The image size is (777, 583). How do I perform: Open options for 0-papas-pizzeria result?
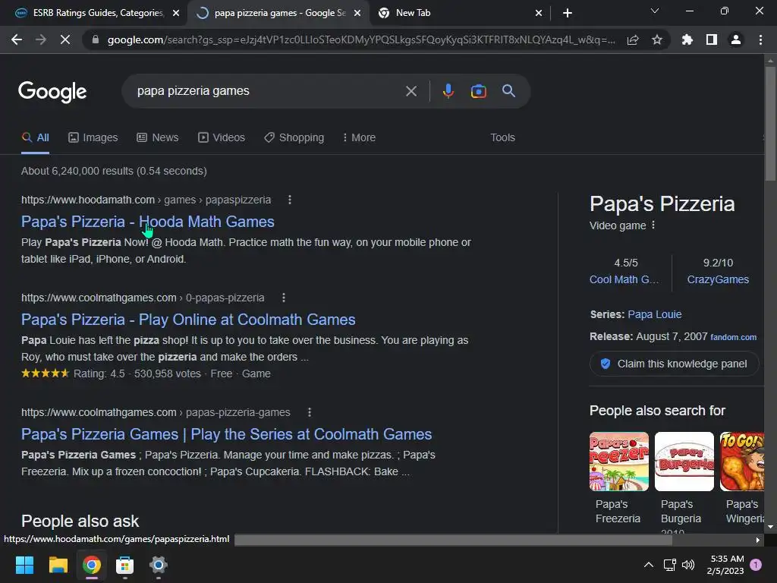284,298
